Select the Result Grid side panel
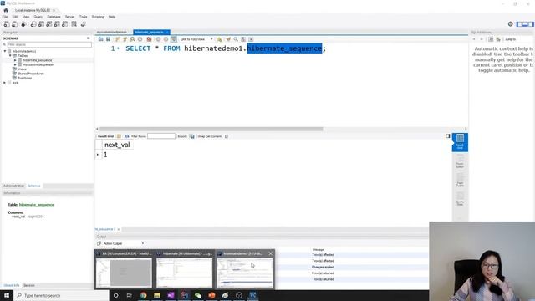The image size is (535, 301). (460, 142)
